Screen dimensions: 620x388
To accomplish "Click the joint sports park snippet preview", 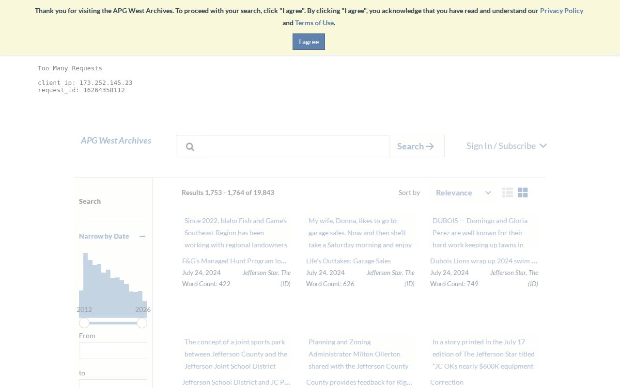I will coord(236,354).
